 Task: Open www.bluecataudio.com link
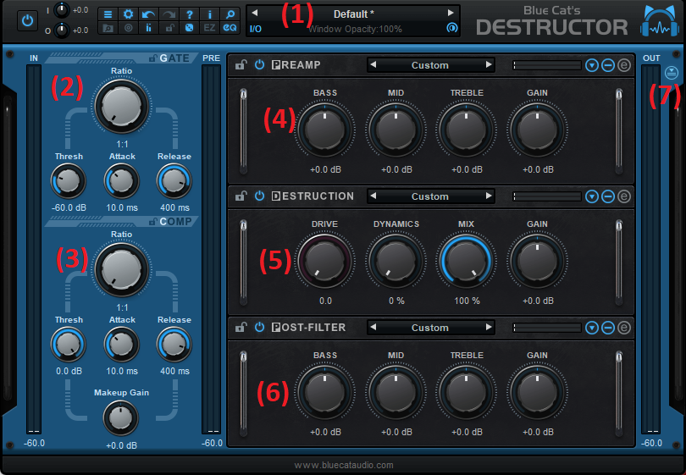(344, 466)
